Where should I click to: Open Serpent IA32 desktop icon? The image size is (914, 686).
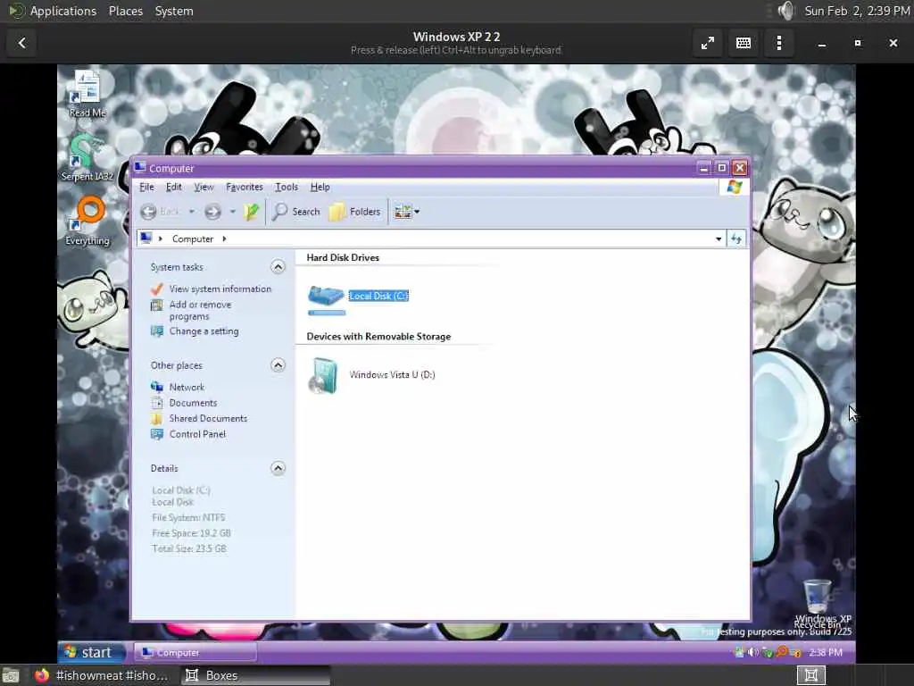[87, 157]
